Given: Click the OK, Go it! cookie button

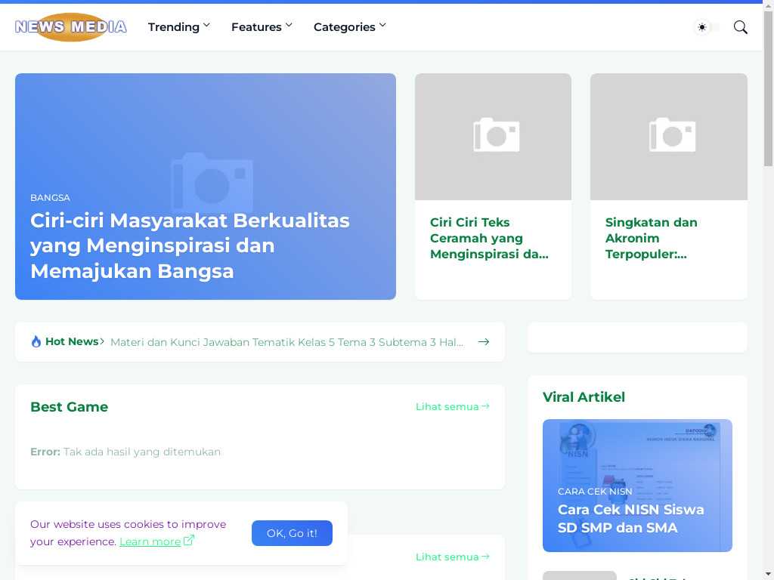Looking at the screenshot, I should pyautogui.click(x=292, y=533).
